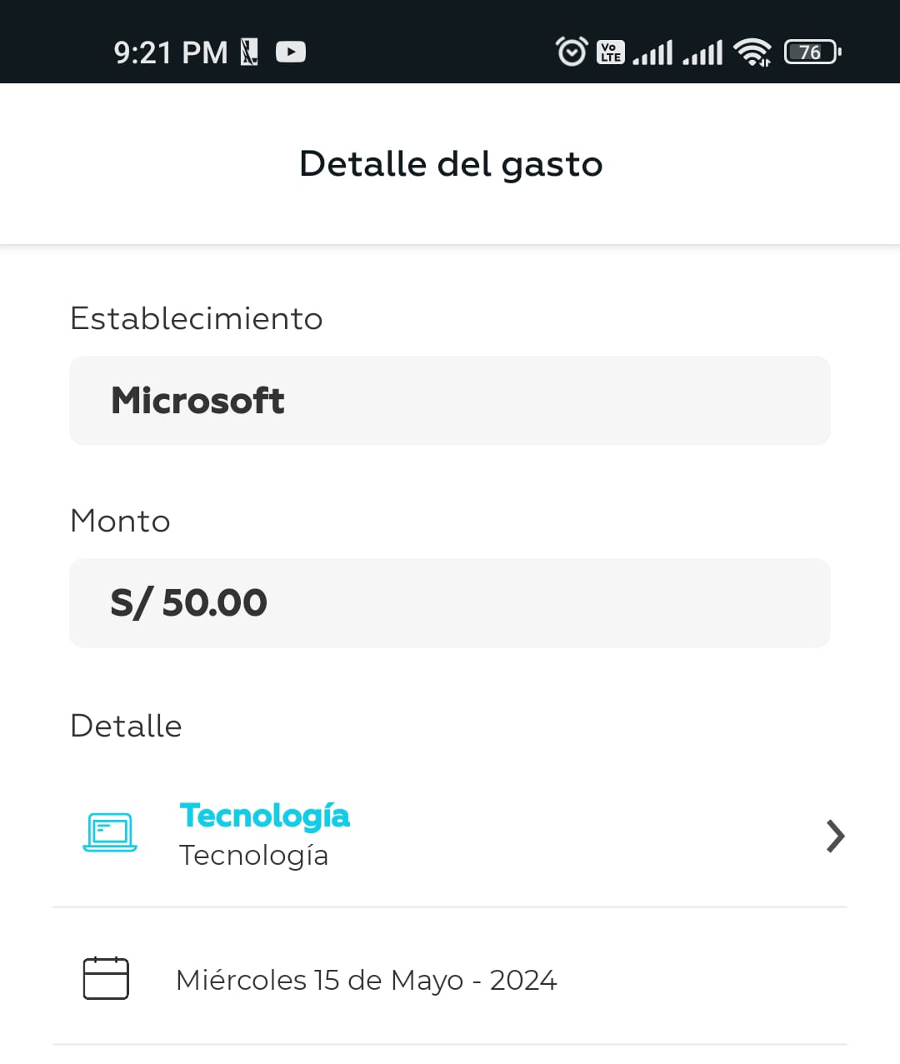Open the bold Tecnología category title
The height and width of the screenshot is (1064, 900).
tap(264, 816)
